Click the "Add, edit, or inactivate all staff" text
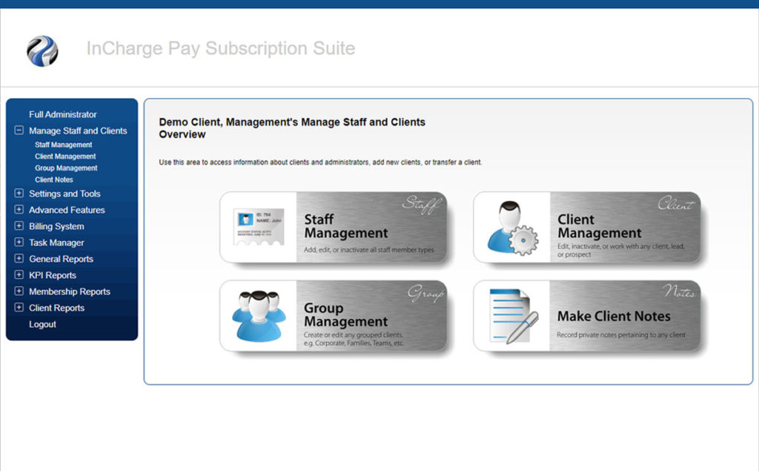 (x=369, y=250)
